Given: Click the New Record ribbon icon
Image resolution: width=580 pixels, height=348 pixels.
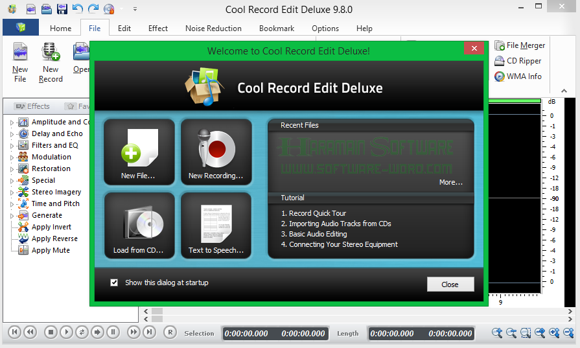Looking at the screenshot, I should click(x=51, y=62).
